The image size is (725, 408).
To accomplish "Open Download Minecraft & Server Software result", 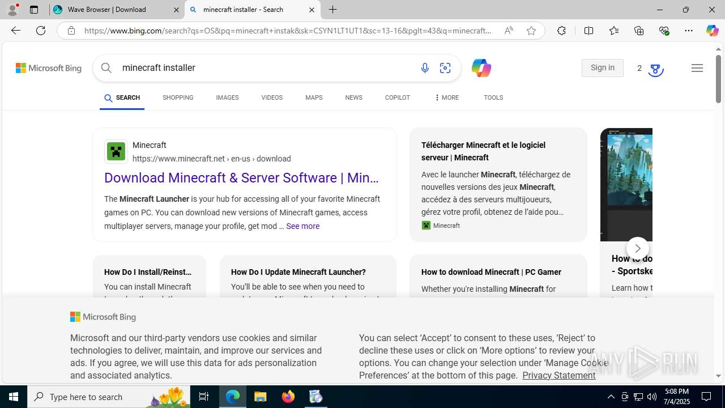I will click(x=241, y=178).
